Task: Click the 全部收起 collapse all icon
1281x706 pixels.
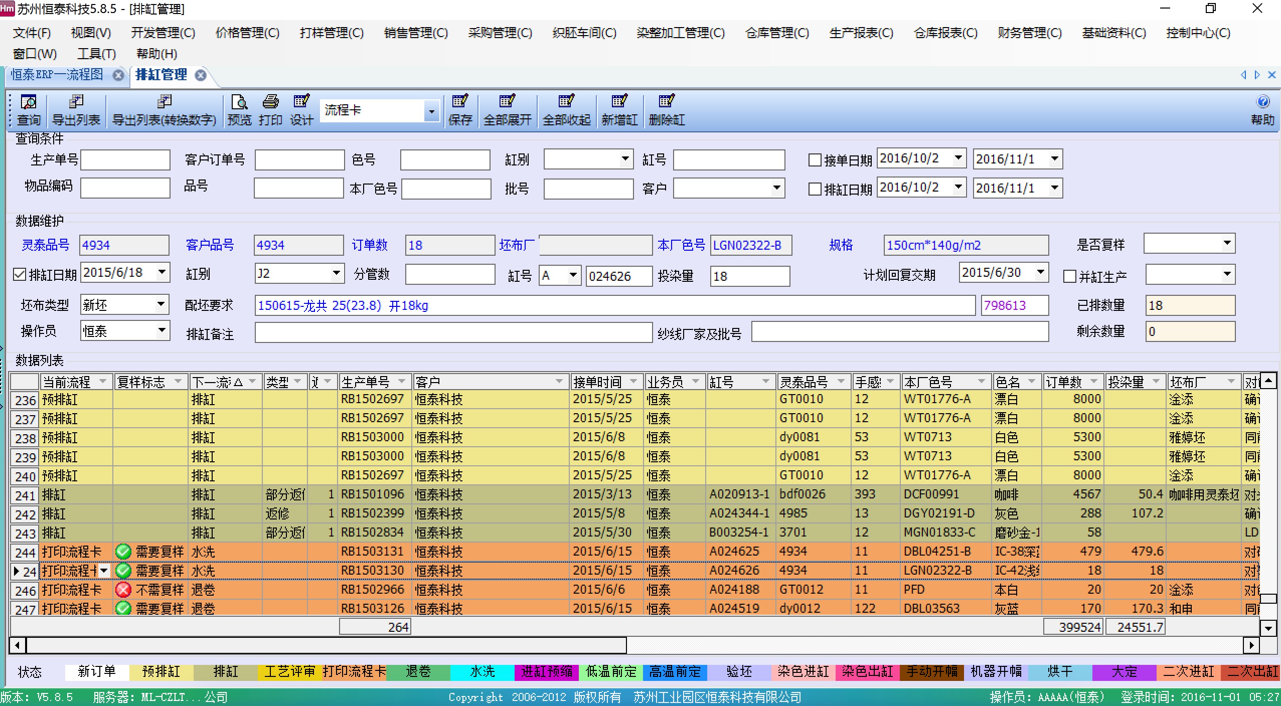Action: [x=566, y=110]
